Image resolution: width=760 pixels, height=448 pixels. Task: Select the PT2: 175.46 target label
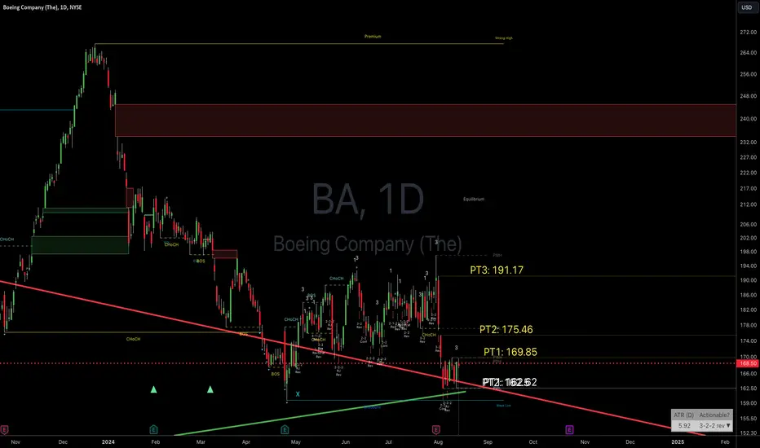[506, 330]
